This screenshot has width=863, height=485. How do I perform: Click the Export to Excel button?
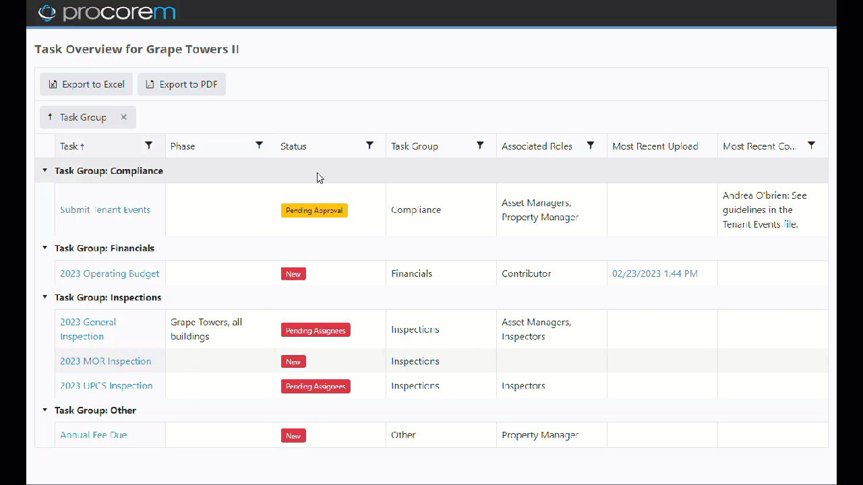86,84
